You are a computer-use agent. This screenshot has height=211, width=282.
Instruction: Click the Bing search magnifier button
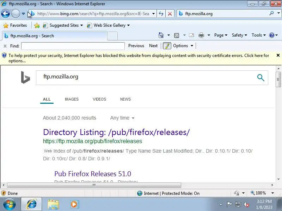(x=260, y=78)
